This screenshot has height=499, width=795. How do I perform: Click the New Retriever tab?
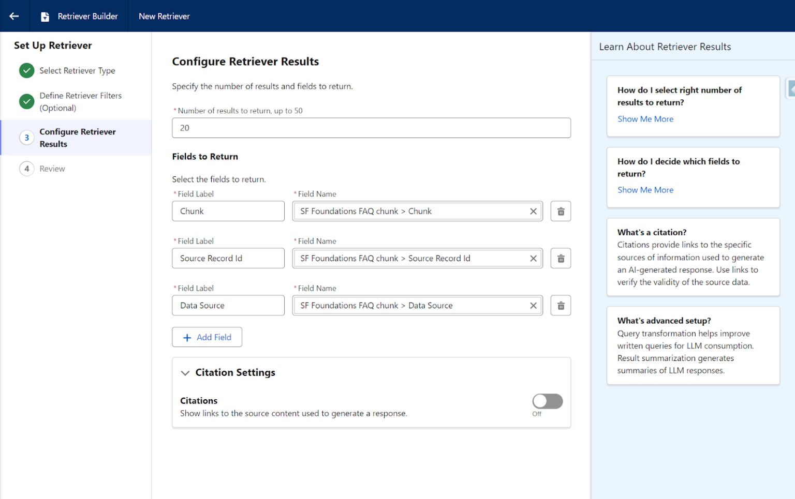(x=164, y=16)
